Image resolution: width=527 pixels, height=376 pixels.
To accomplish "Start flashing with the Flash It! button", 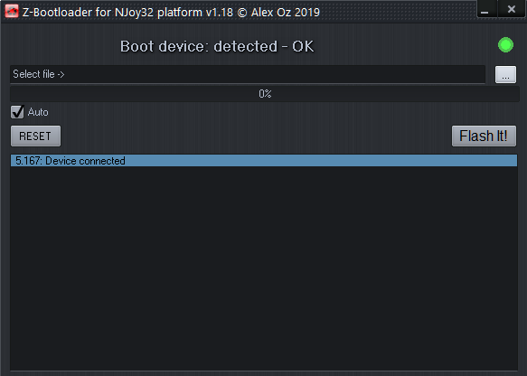I will point(484,136).
